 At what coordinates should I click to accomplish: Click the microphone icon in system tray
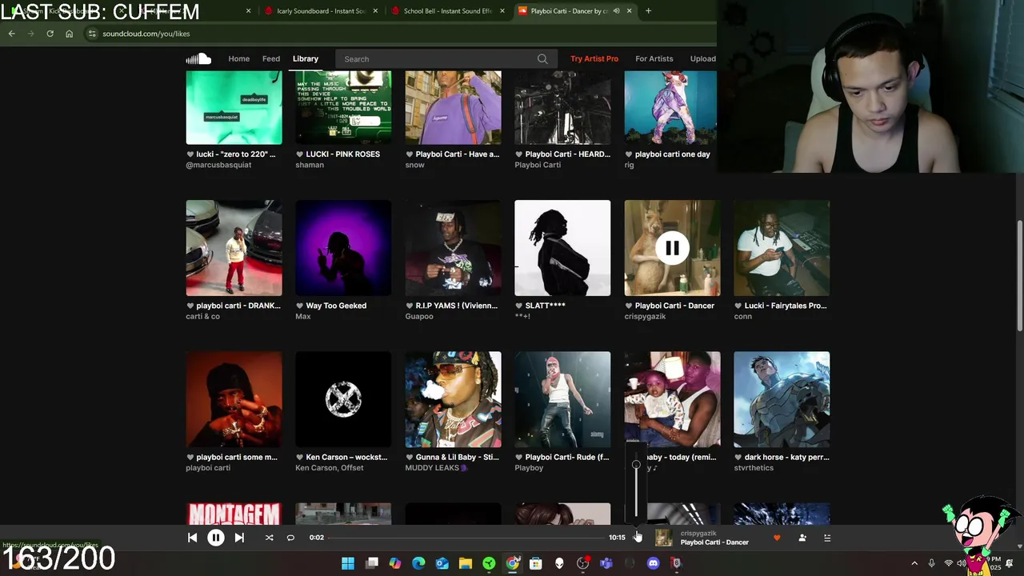click(931, 563)
